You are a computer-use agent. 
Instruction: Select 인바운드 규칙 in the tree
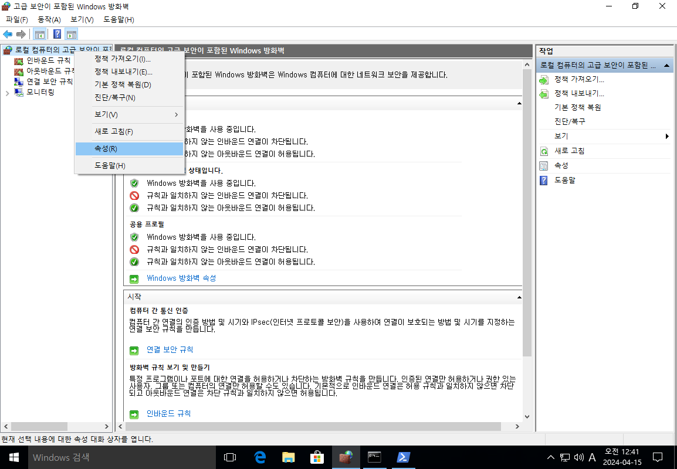tap(48, 60)
